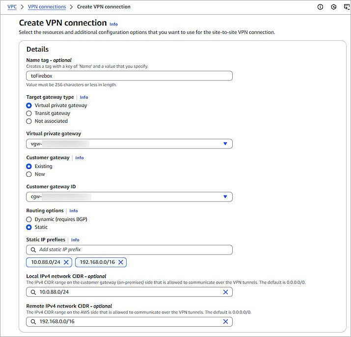
Task: Open Info link for Customer gateway
Action: pos(80,158)
